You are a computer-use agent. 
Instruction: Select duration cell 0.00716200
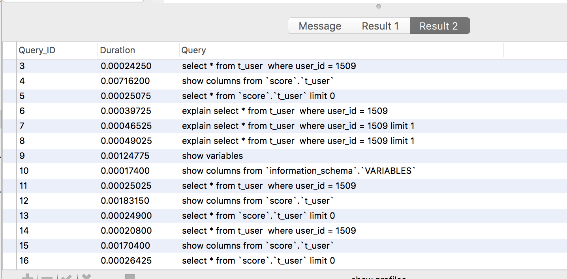[125, 81]
